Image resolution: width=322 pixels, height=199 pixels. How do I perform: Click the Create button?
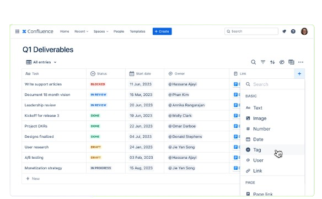162,31
